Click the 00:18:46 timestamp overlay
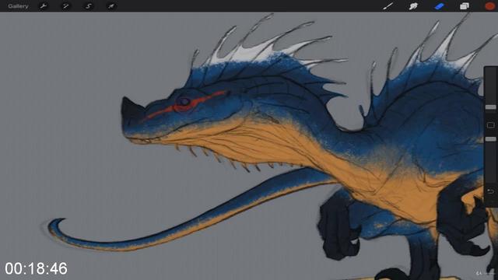 (x=36, y=268)
